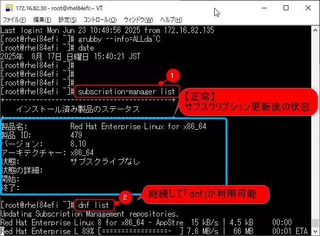Minimize the Tera Term window
This screenshot has width=320, height=236.
[x=264, y=8]
